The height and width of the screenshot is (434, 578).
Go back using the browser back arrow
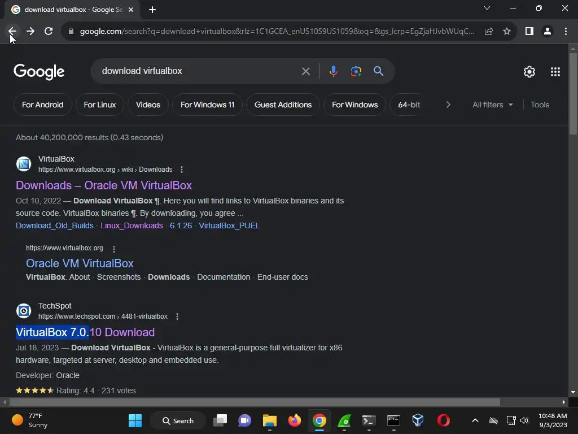(12, 32)
